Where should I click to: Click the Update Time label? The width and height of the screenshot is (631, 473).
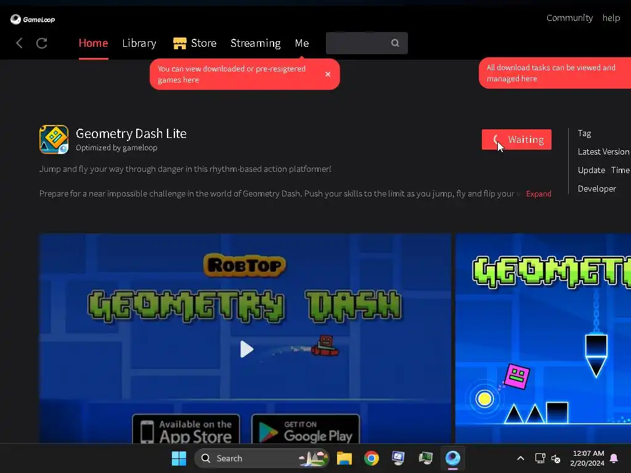pos(604,170)
